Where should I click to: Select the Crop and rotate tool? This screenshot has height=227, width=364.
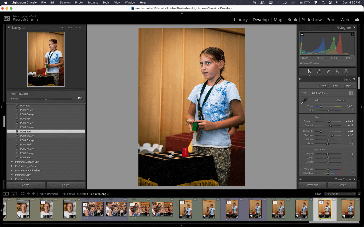click(x=319, y=71)
